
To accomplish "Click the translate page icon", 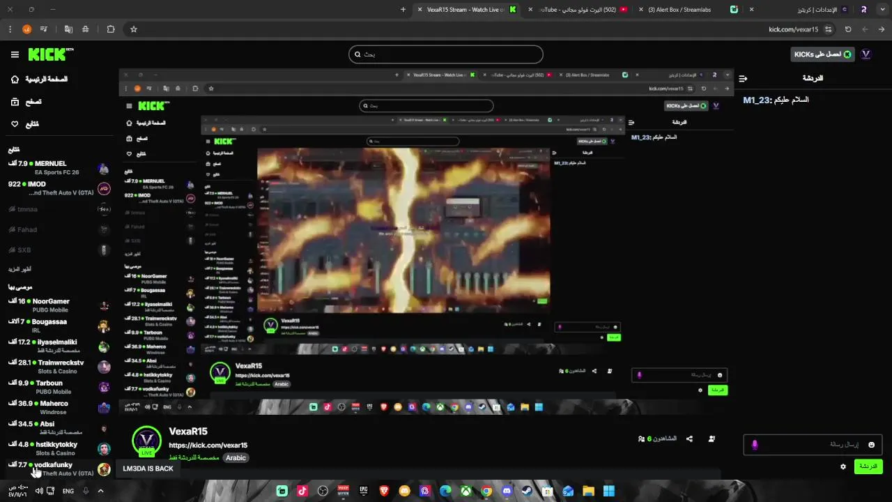I will [68, 29].
